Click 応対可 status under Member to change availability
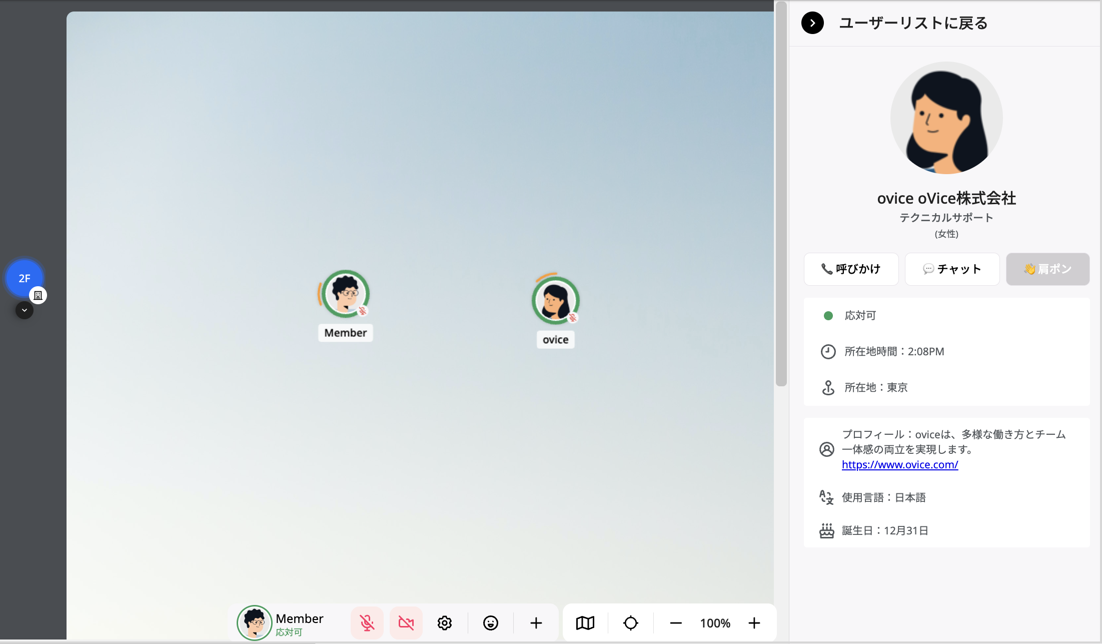 point(289,632)
